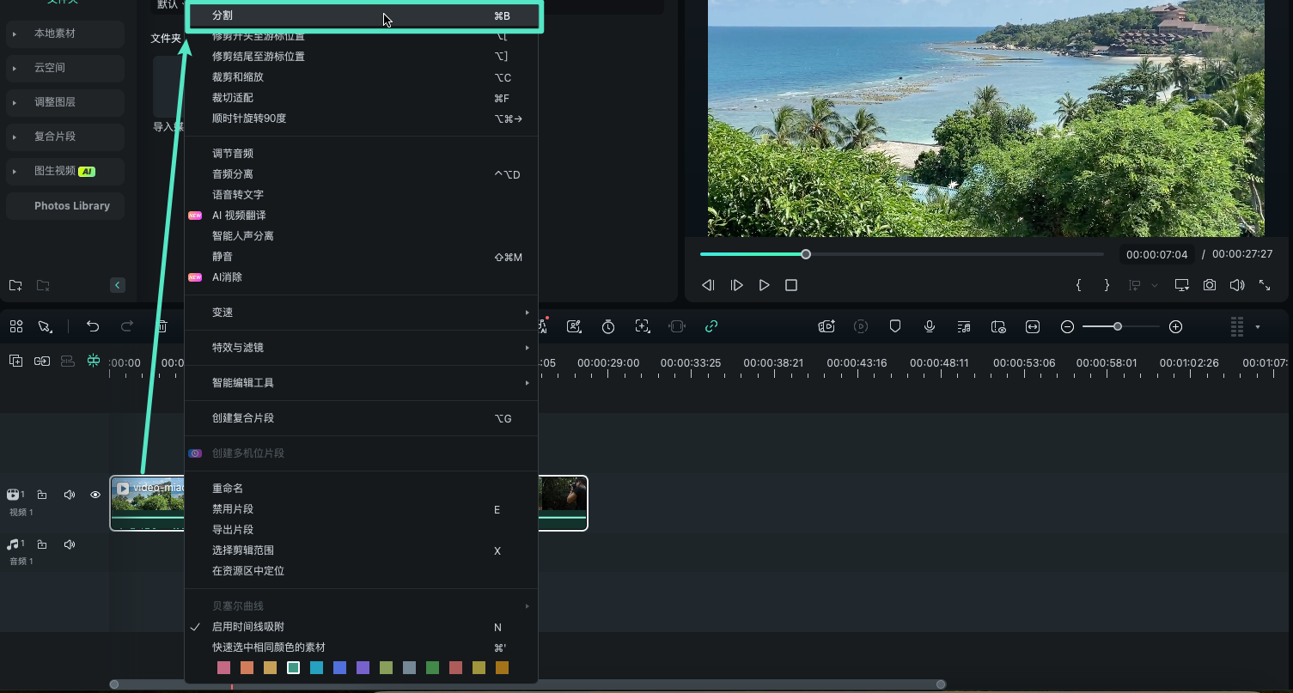Open the stopwatch speed tool
The image size is (1293, 693).
pyautogui.click(x=608, y=326)
